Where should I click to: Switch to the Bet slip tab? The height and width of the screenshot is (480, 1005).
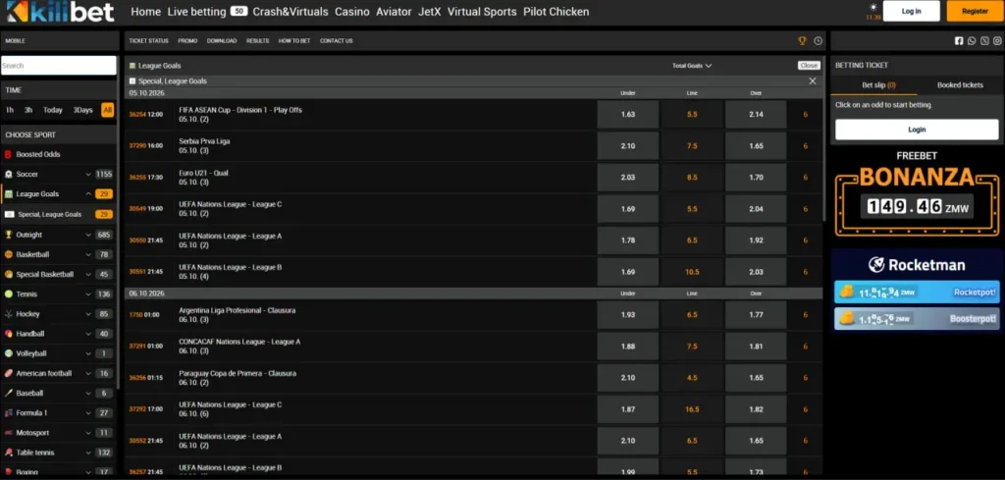coord(878,84)
